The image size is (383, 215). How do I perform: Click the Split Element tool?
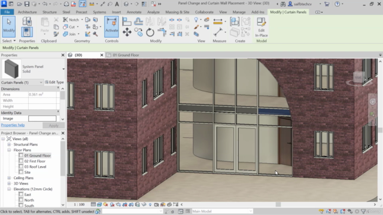(x=172, y=20)
